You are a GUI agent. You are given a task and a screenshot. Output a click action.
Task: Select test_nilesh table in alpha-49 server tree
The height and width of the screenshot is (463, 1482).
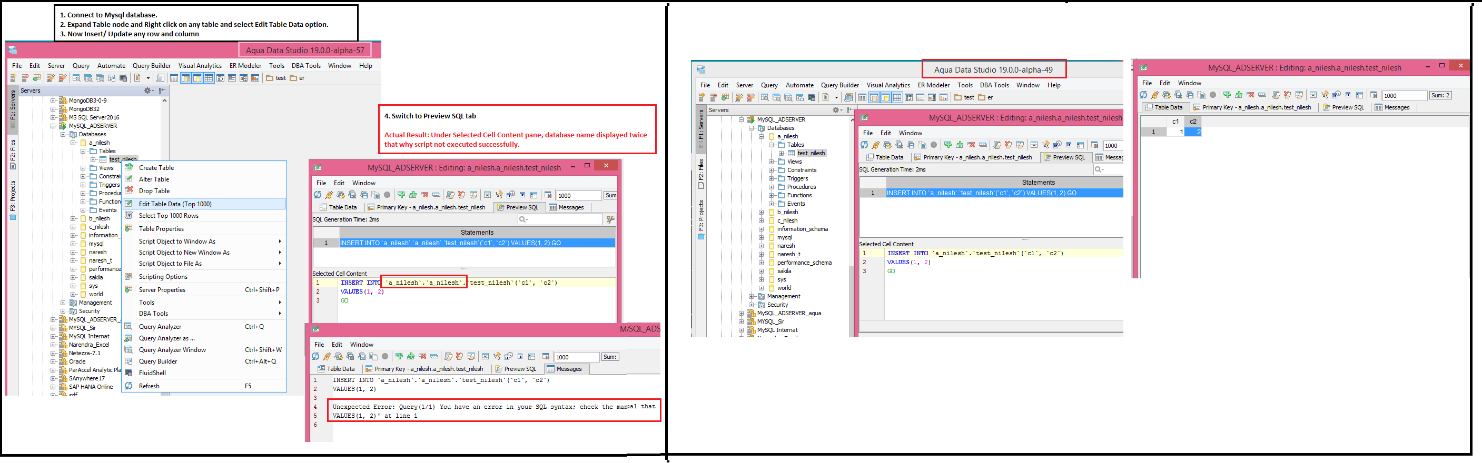[x=811, y=154]
